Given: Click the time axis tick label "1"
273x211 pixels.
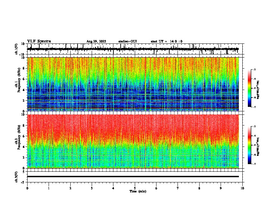Looking at the screenshot, I should [x=49, y=188].
